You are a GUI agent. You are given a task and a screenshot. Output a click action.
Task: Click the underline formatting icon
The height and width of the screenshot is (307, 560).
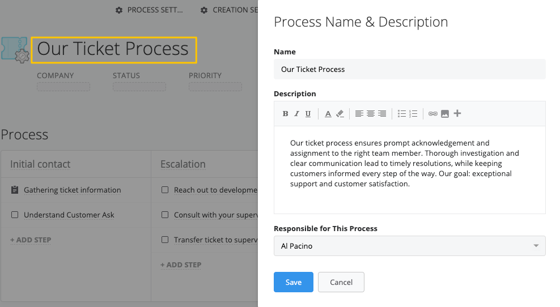[x=308, y=114]
